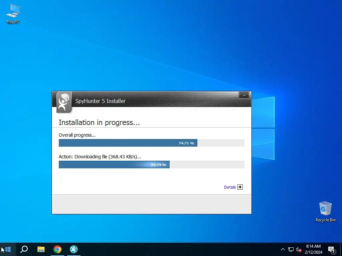342x256 pixels.
Task: Click the SpyHunter installer taskbar icon
Action: 74,249
